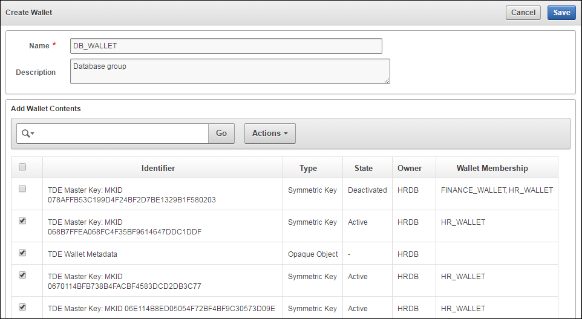Click the 'TDE Wallet Metadata' identifier
The image size is (582, 319).
(82, 254)
